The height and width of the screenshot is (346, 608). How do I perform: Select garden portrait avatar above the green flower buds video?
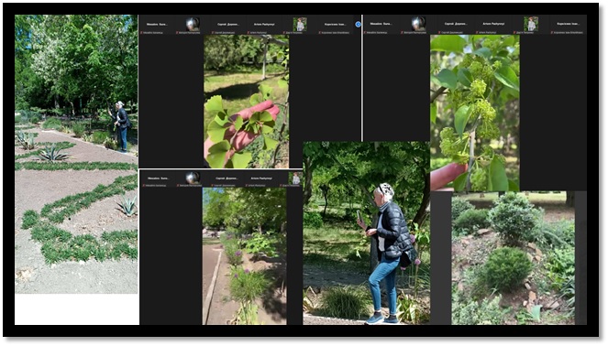pyautogui.click(x=531, y=24)
